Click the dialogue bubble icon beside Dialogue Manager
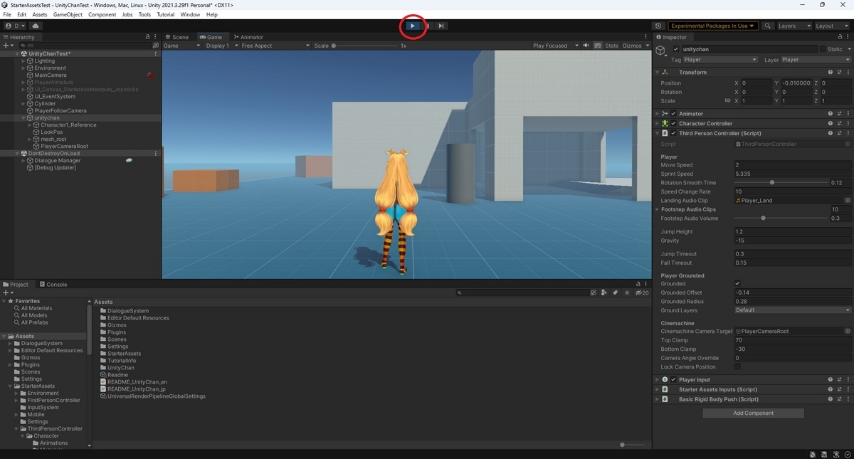 point(129,160)
